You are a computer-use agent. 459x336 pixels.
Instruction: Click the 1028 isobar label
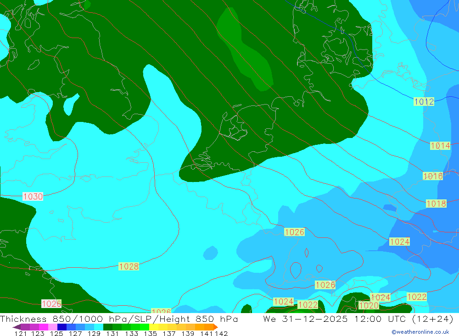[x=129, y=266]
